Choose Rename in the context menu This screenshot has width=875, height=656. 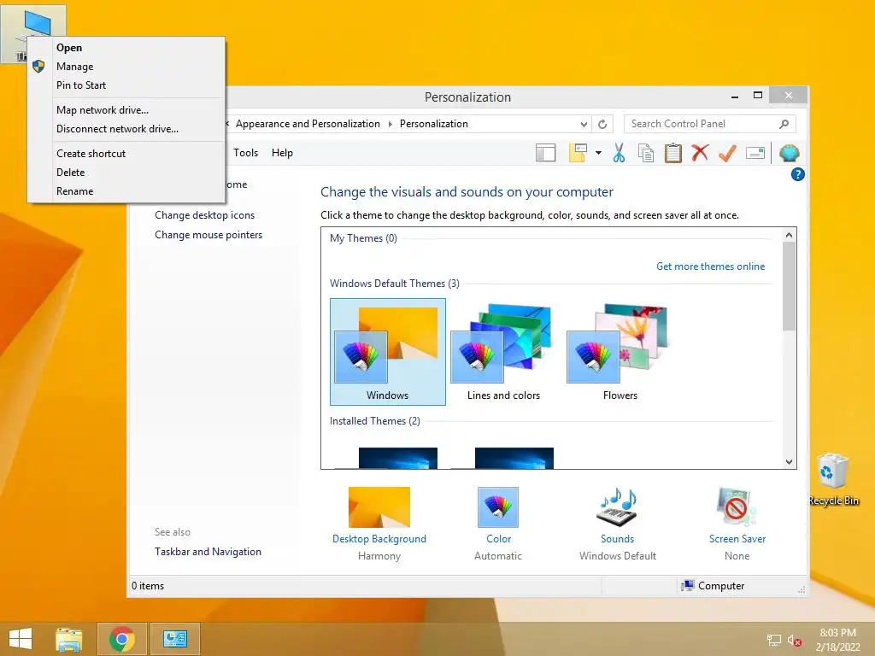click(126, 191)
